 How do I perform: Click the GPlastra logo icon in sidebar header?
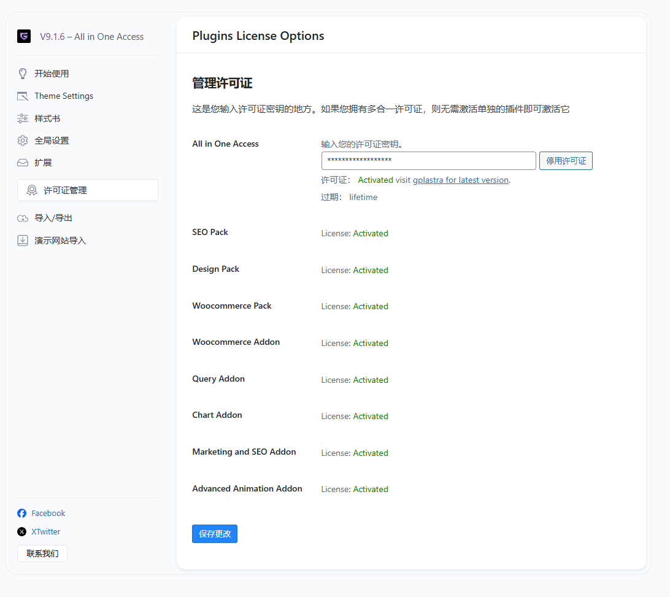click(23, 36)
